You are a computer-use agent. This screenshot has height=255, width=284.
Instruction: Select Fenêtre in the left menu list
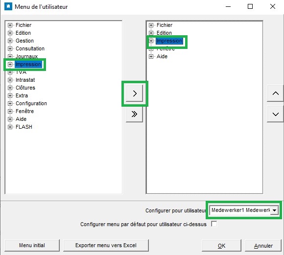tap(24, 111)
